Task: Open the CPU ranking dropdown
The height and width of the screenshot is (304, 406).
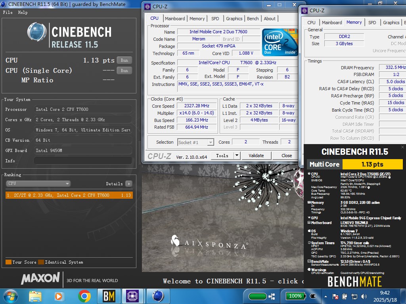Action: pos(38,184)
